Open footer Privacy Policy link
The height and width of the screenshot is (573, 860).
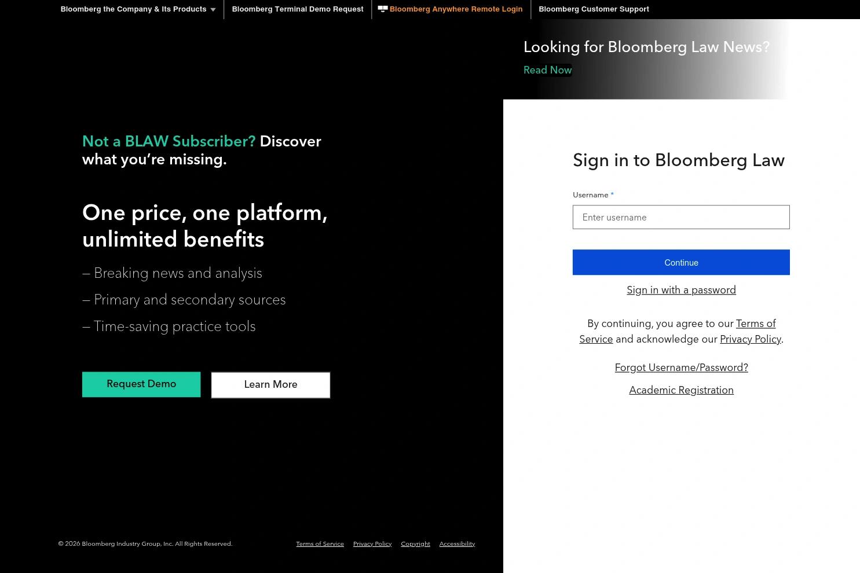(x=372, y=543)
